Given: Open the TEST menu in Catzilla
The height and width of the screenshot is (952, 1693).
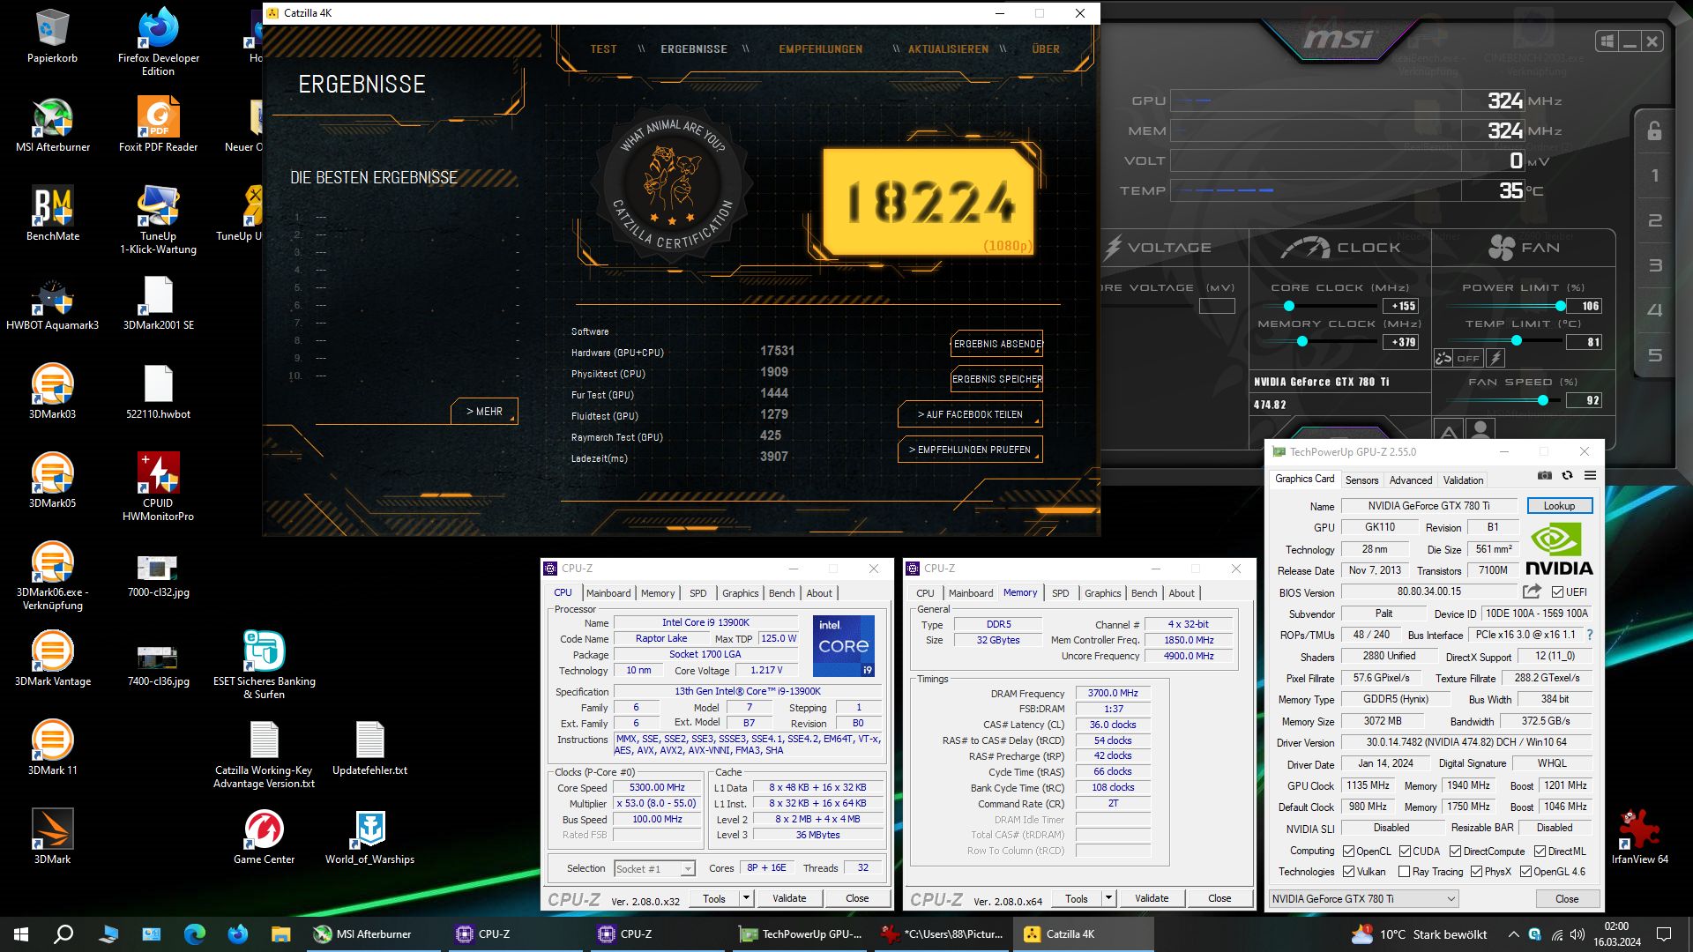Looking at the screenshot, I should (603, 49).
